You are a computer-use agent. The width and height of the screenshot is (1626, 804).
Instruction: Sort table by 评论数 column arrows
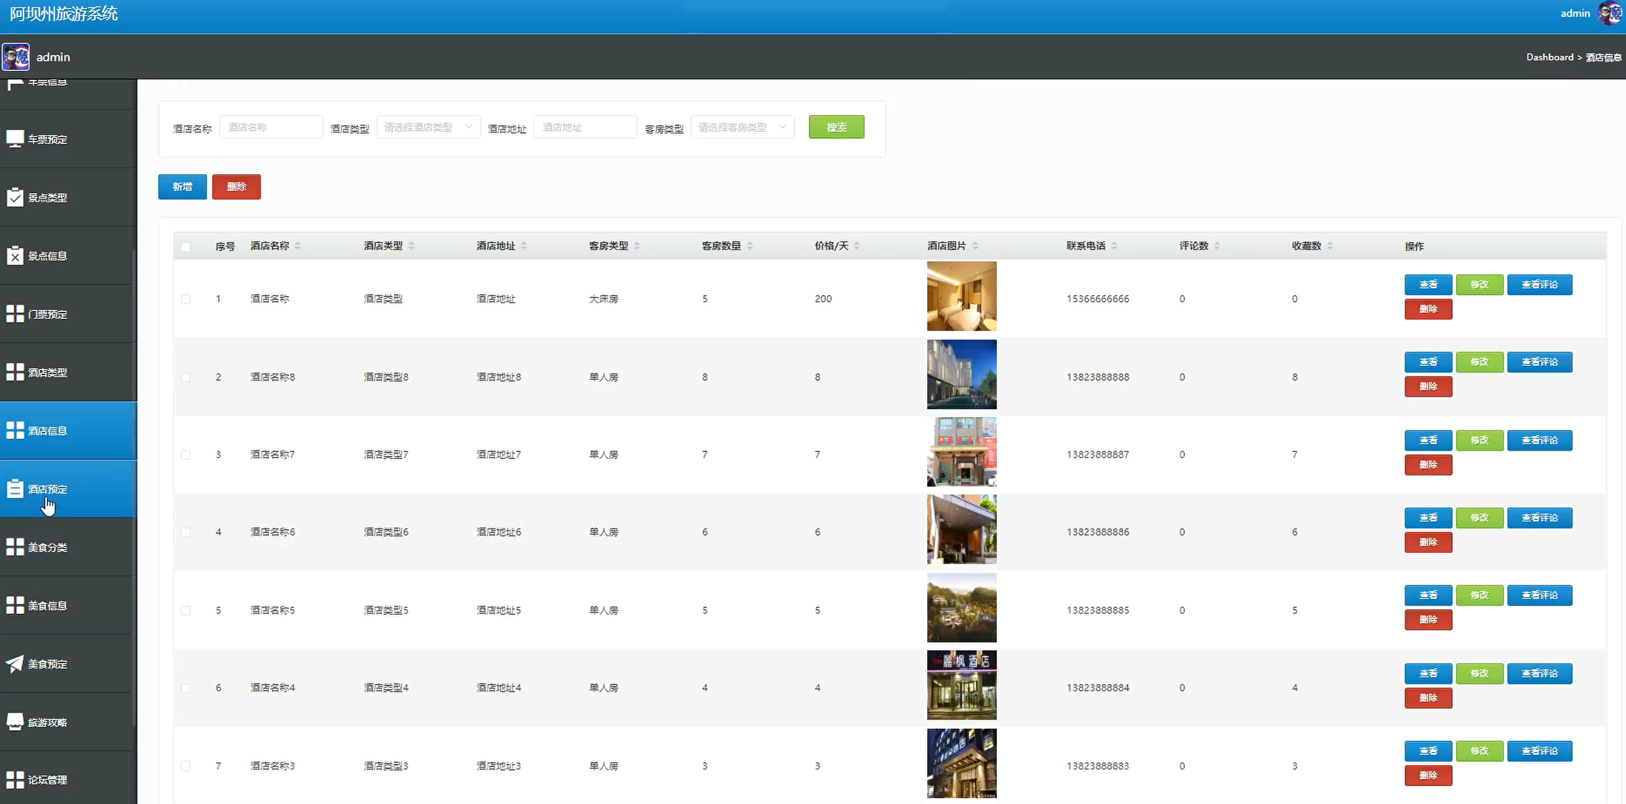[1217, 246]
